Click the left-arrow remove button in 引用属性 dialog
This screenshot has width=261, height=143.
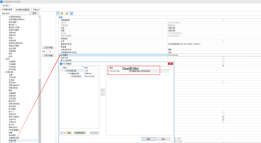click(x=103, y=94)
